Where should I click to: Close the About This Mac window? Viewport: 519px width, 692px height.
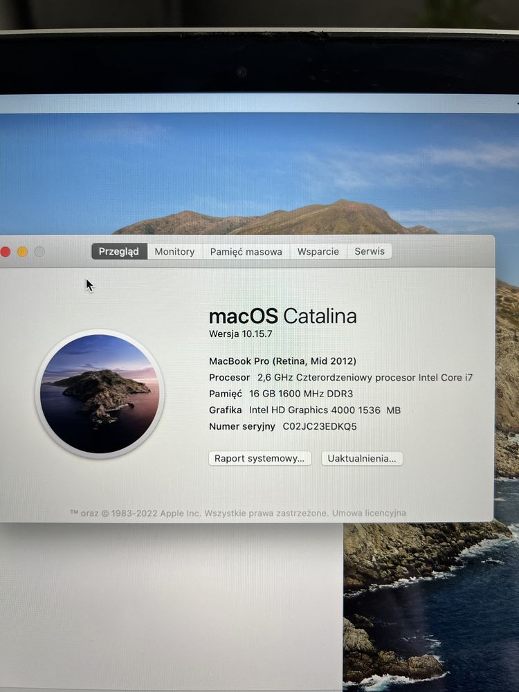pyautogui.click(x=6, y=252)
